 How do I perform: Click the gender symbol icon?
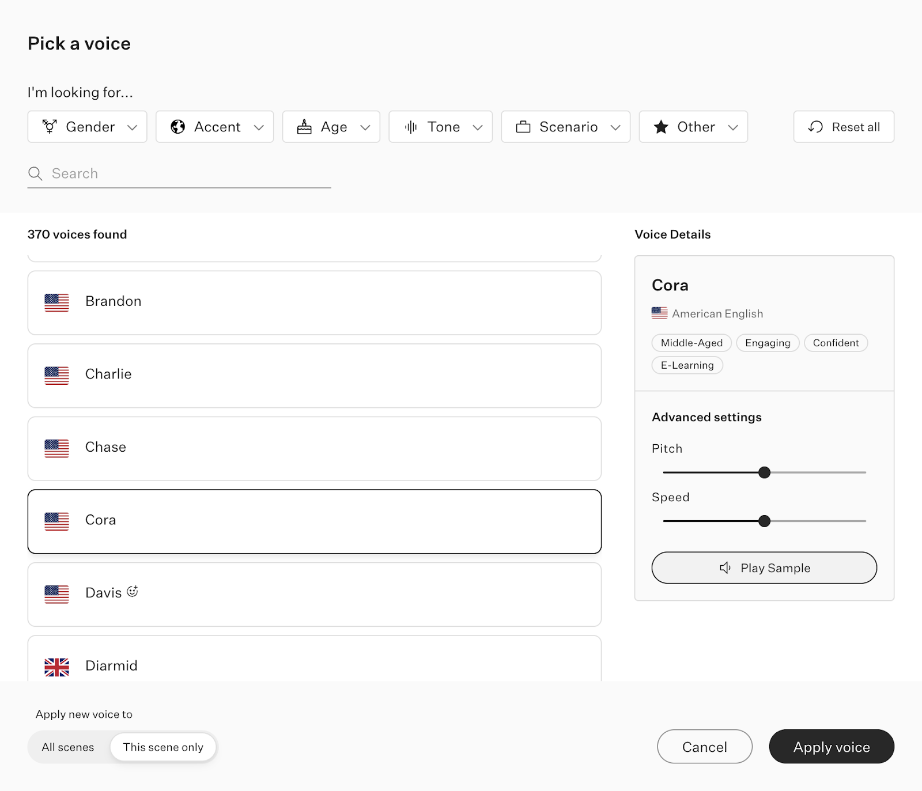tap(50, 127)
